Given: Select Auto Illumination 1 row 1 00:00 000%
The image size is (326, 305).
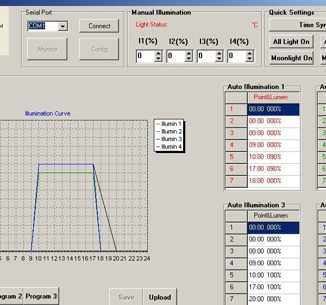Looking at the screenshot, I should click(273, 110).
